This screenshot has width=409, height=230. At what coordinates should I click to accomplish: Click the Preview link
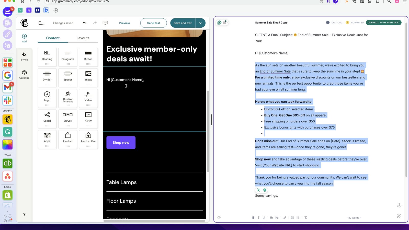click(124, 23)
